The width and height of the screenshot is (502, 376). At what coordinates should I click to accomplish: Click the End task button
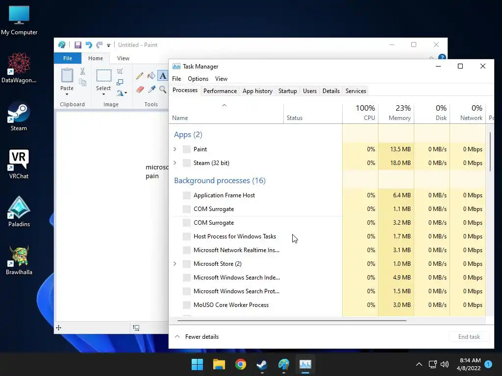point(469,337)
